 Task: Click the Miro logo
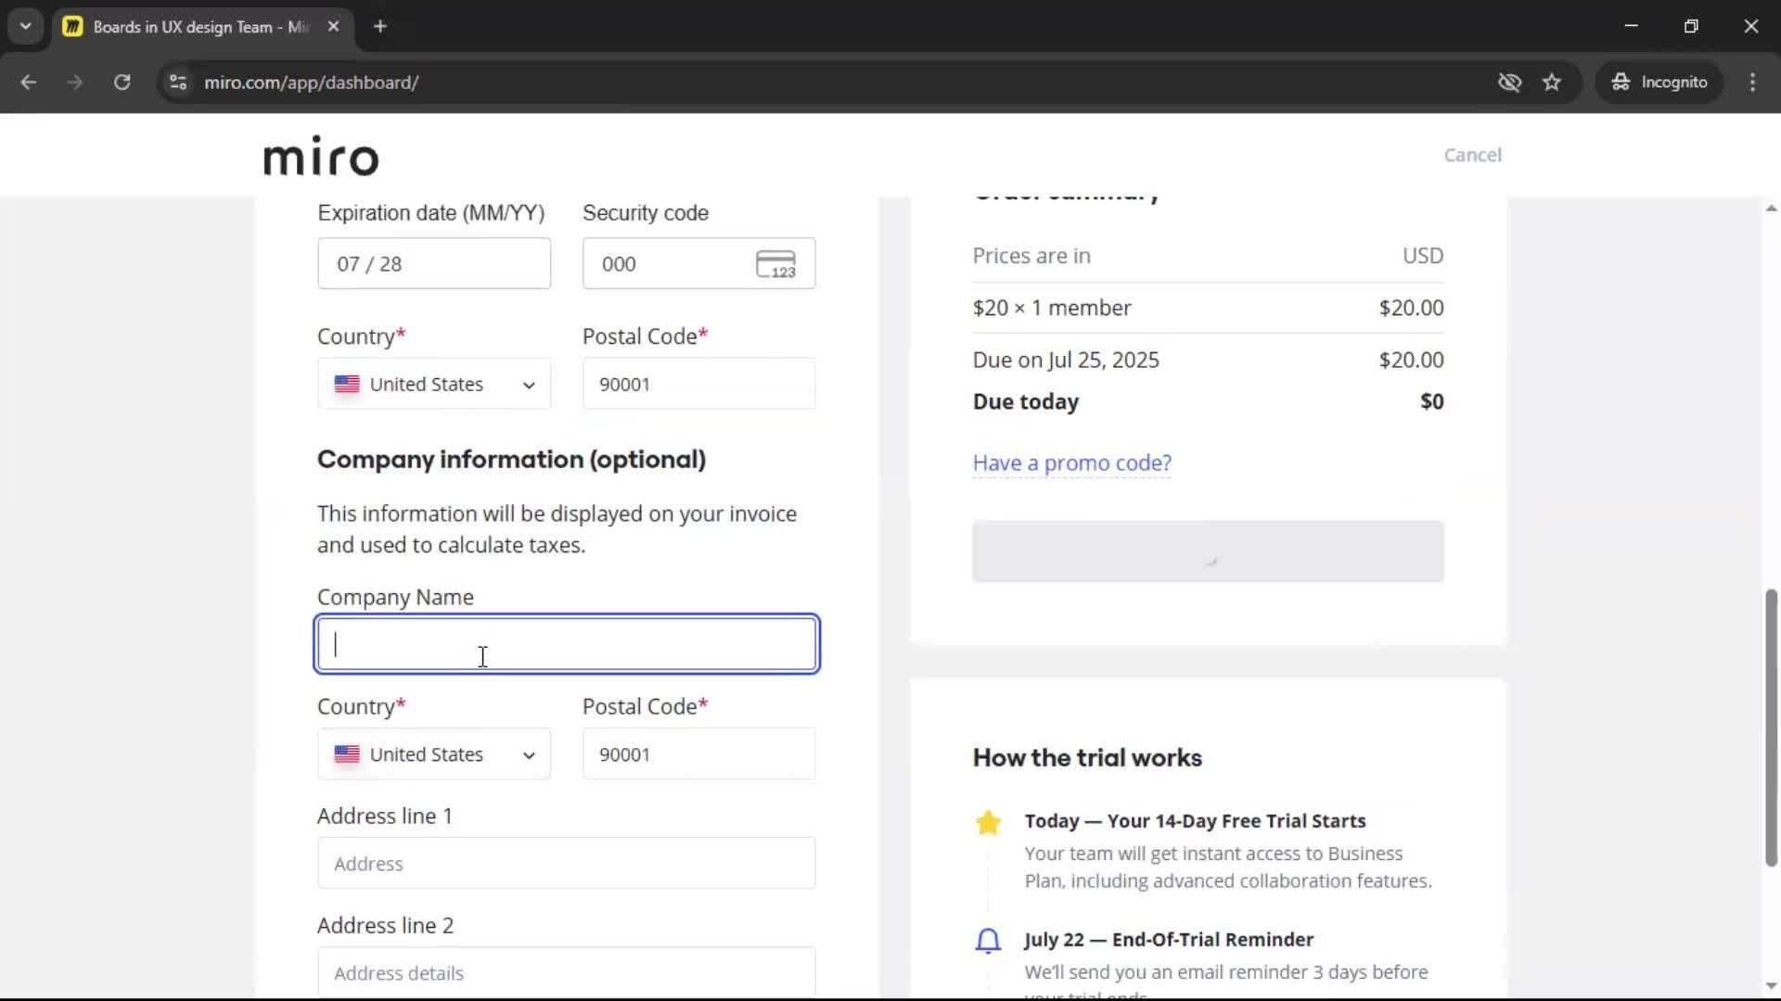[x=321, y=156]
